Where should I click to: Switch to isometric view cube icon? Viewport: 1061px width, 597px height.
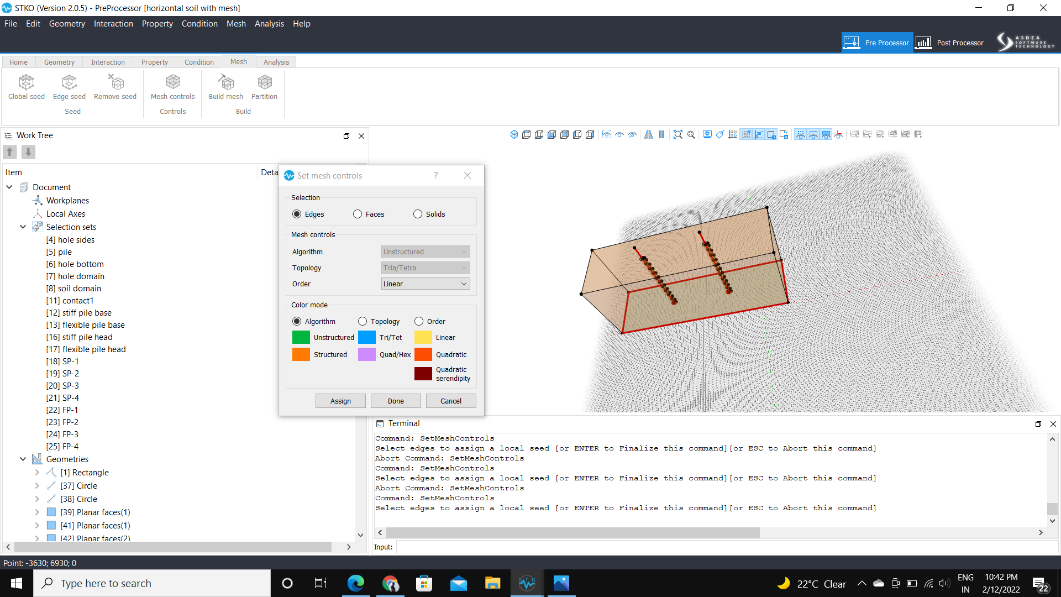click(514, 134)
